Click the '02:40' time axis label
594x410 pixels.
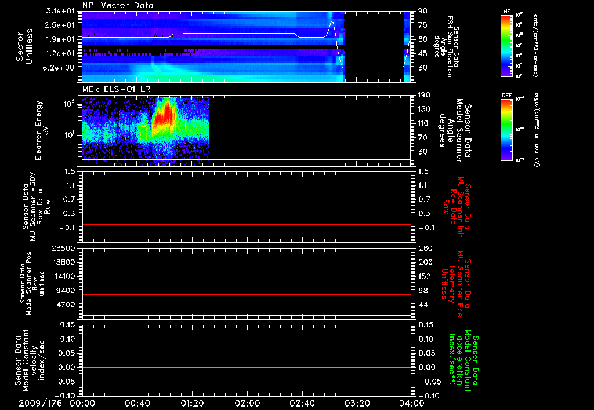point(302,403)
